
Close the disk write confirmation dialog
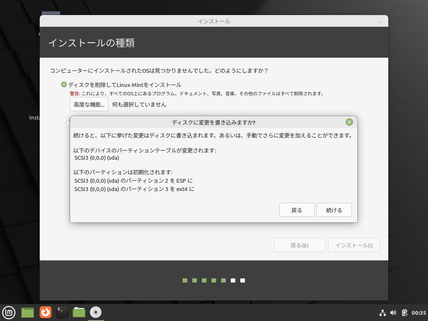tap(349, 122)
